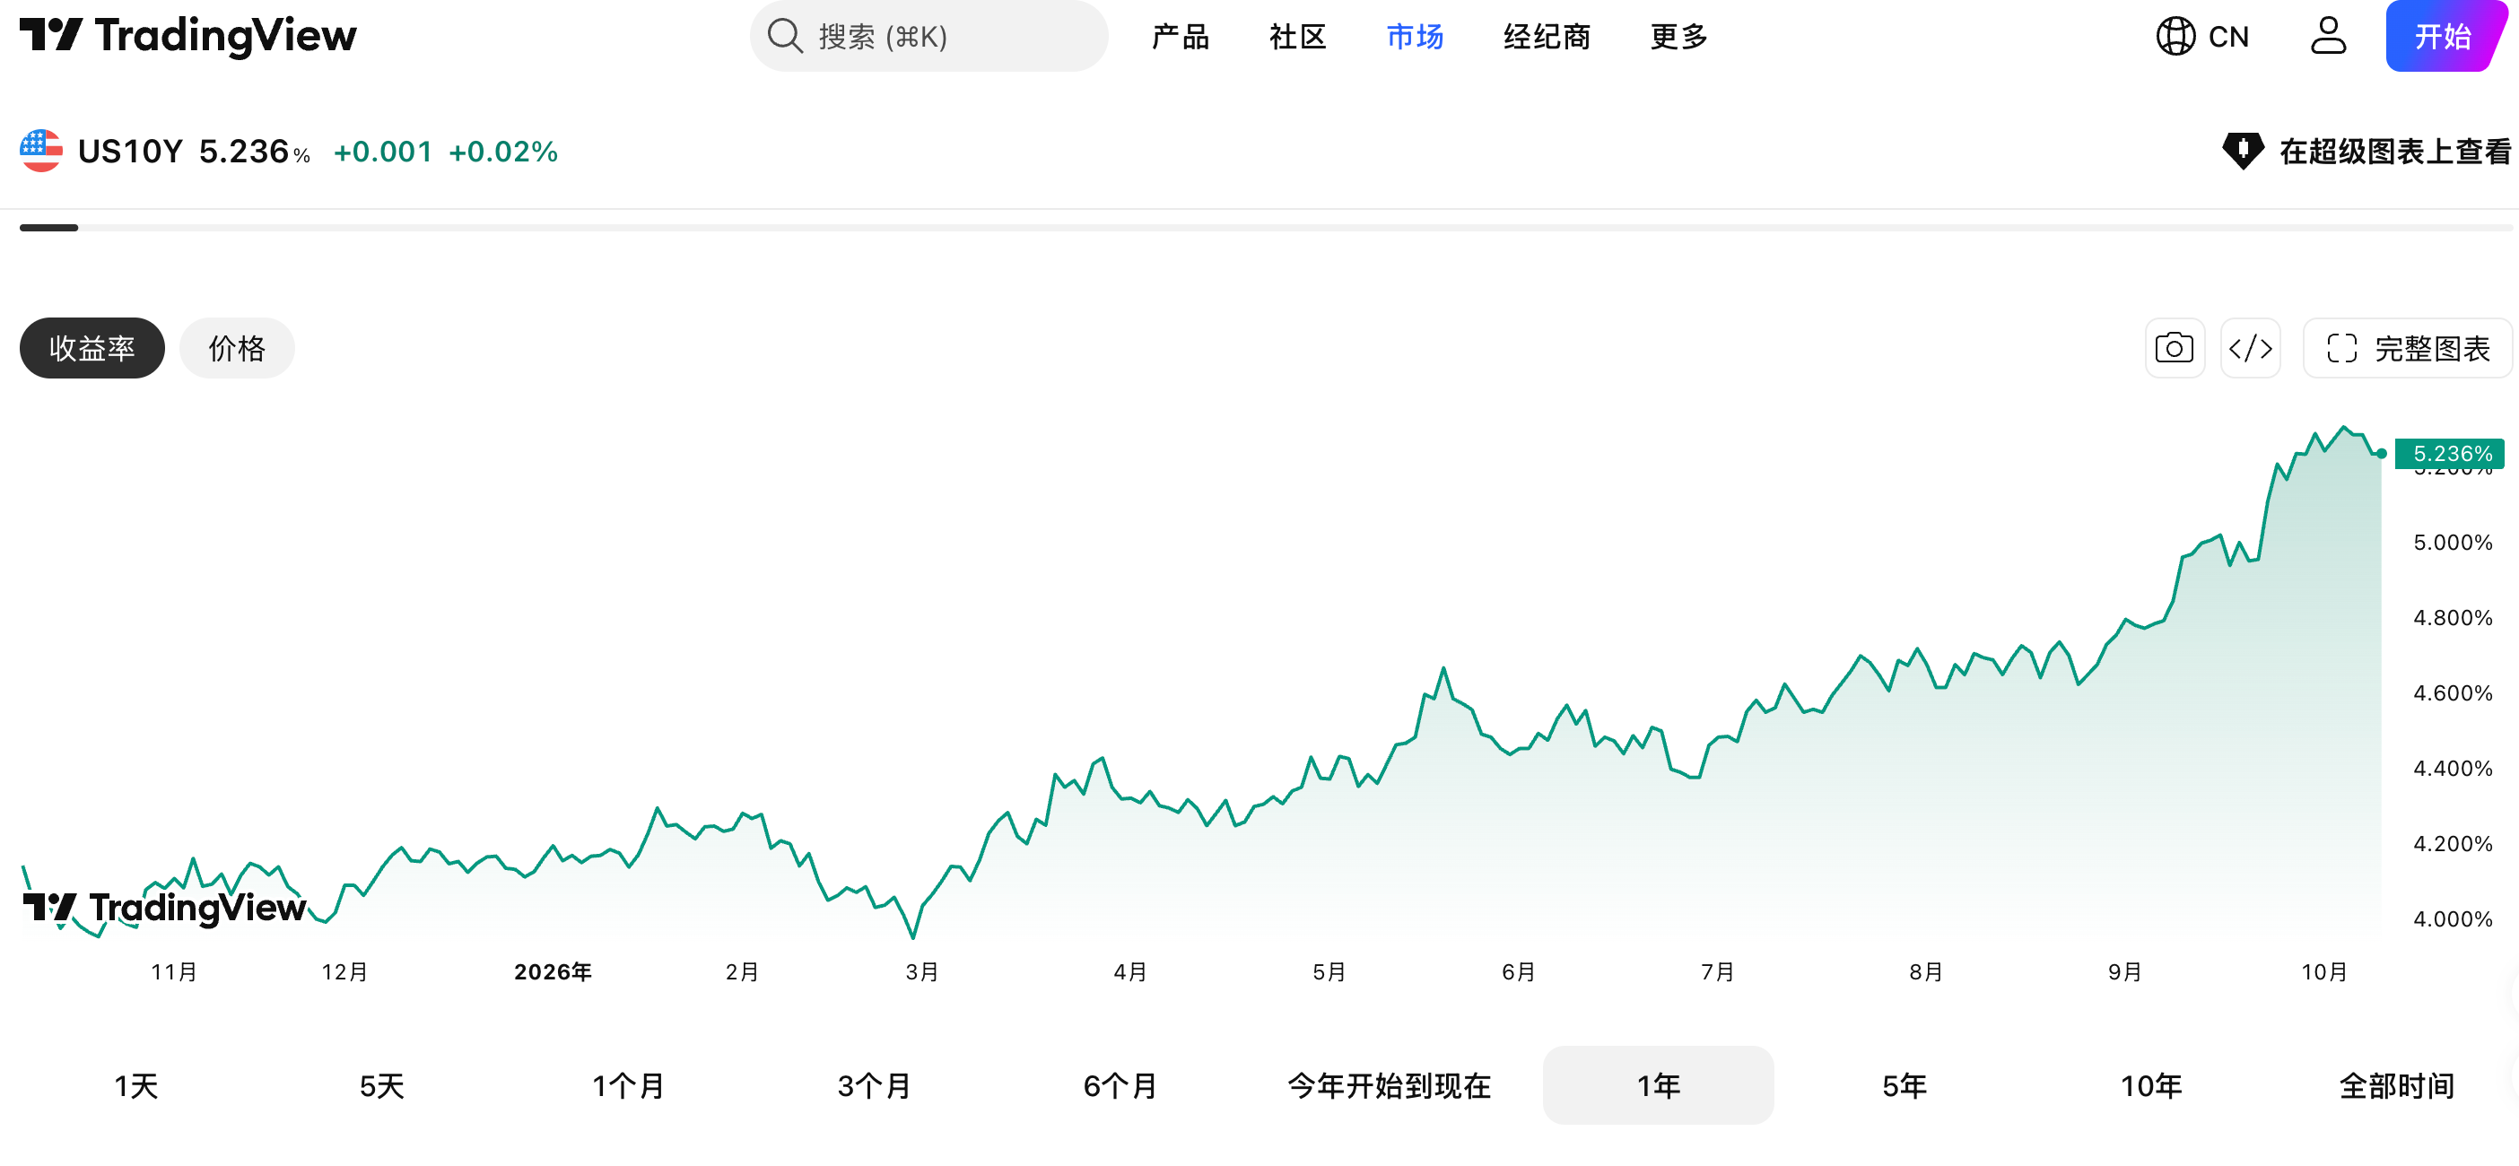Select 今年开始到现在 range

1390,1085
